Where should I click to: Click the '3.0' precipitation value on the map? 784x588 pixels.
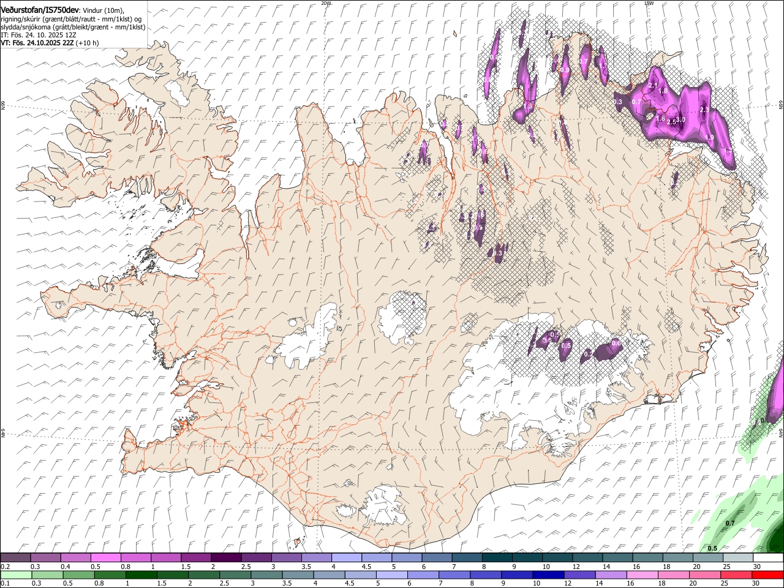tap(680, 119)
